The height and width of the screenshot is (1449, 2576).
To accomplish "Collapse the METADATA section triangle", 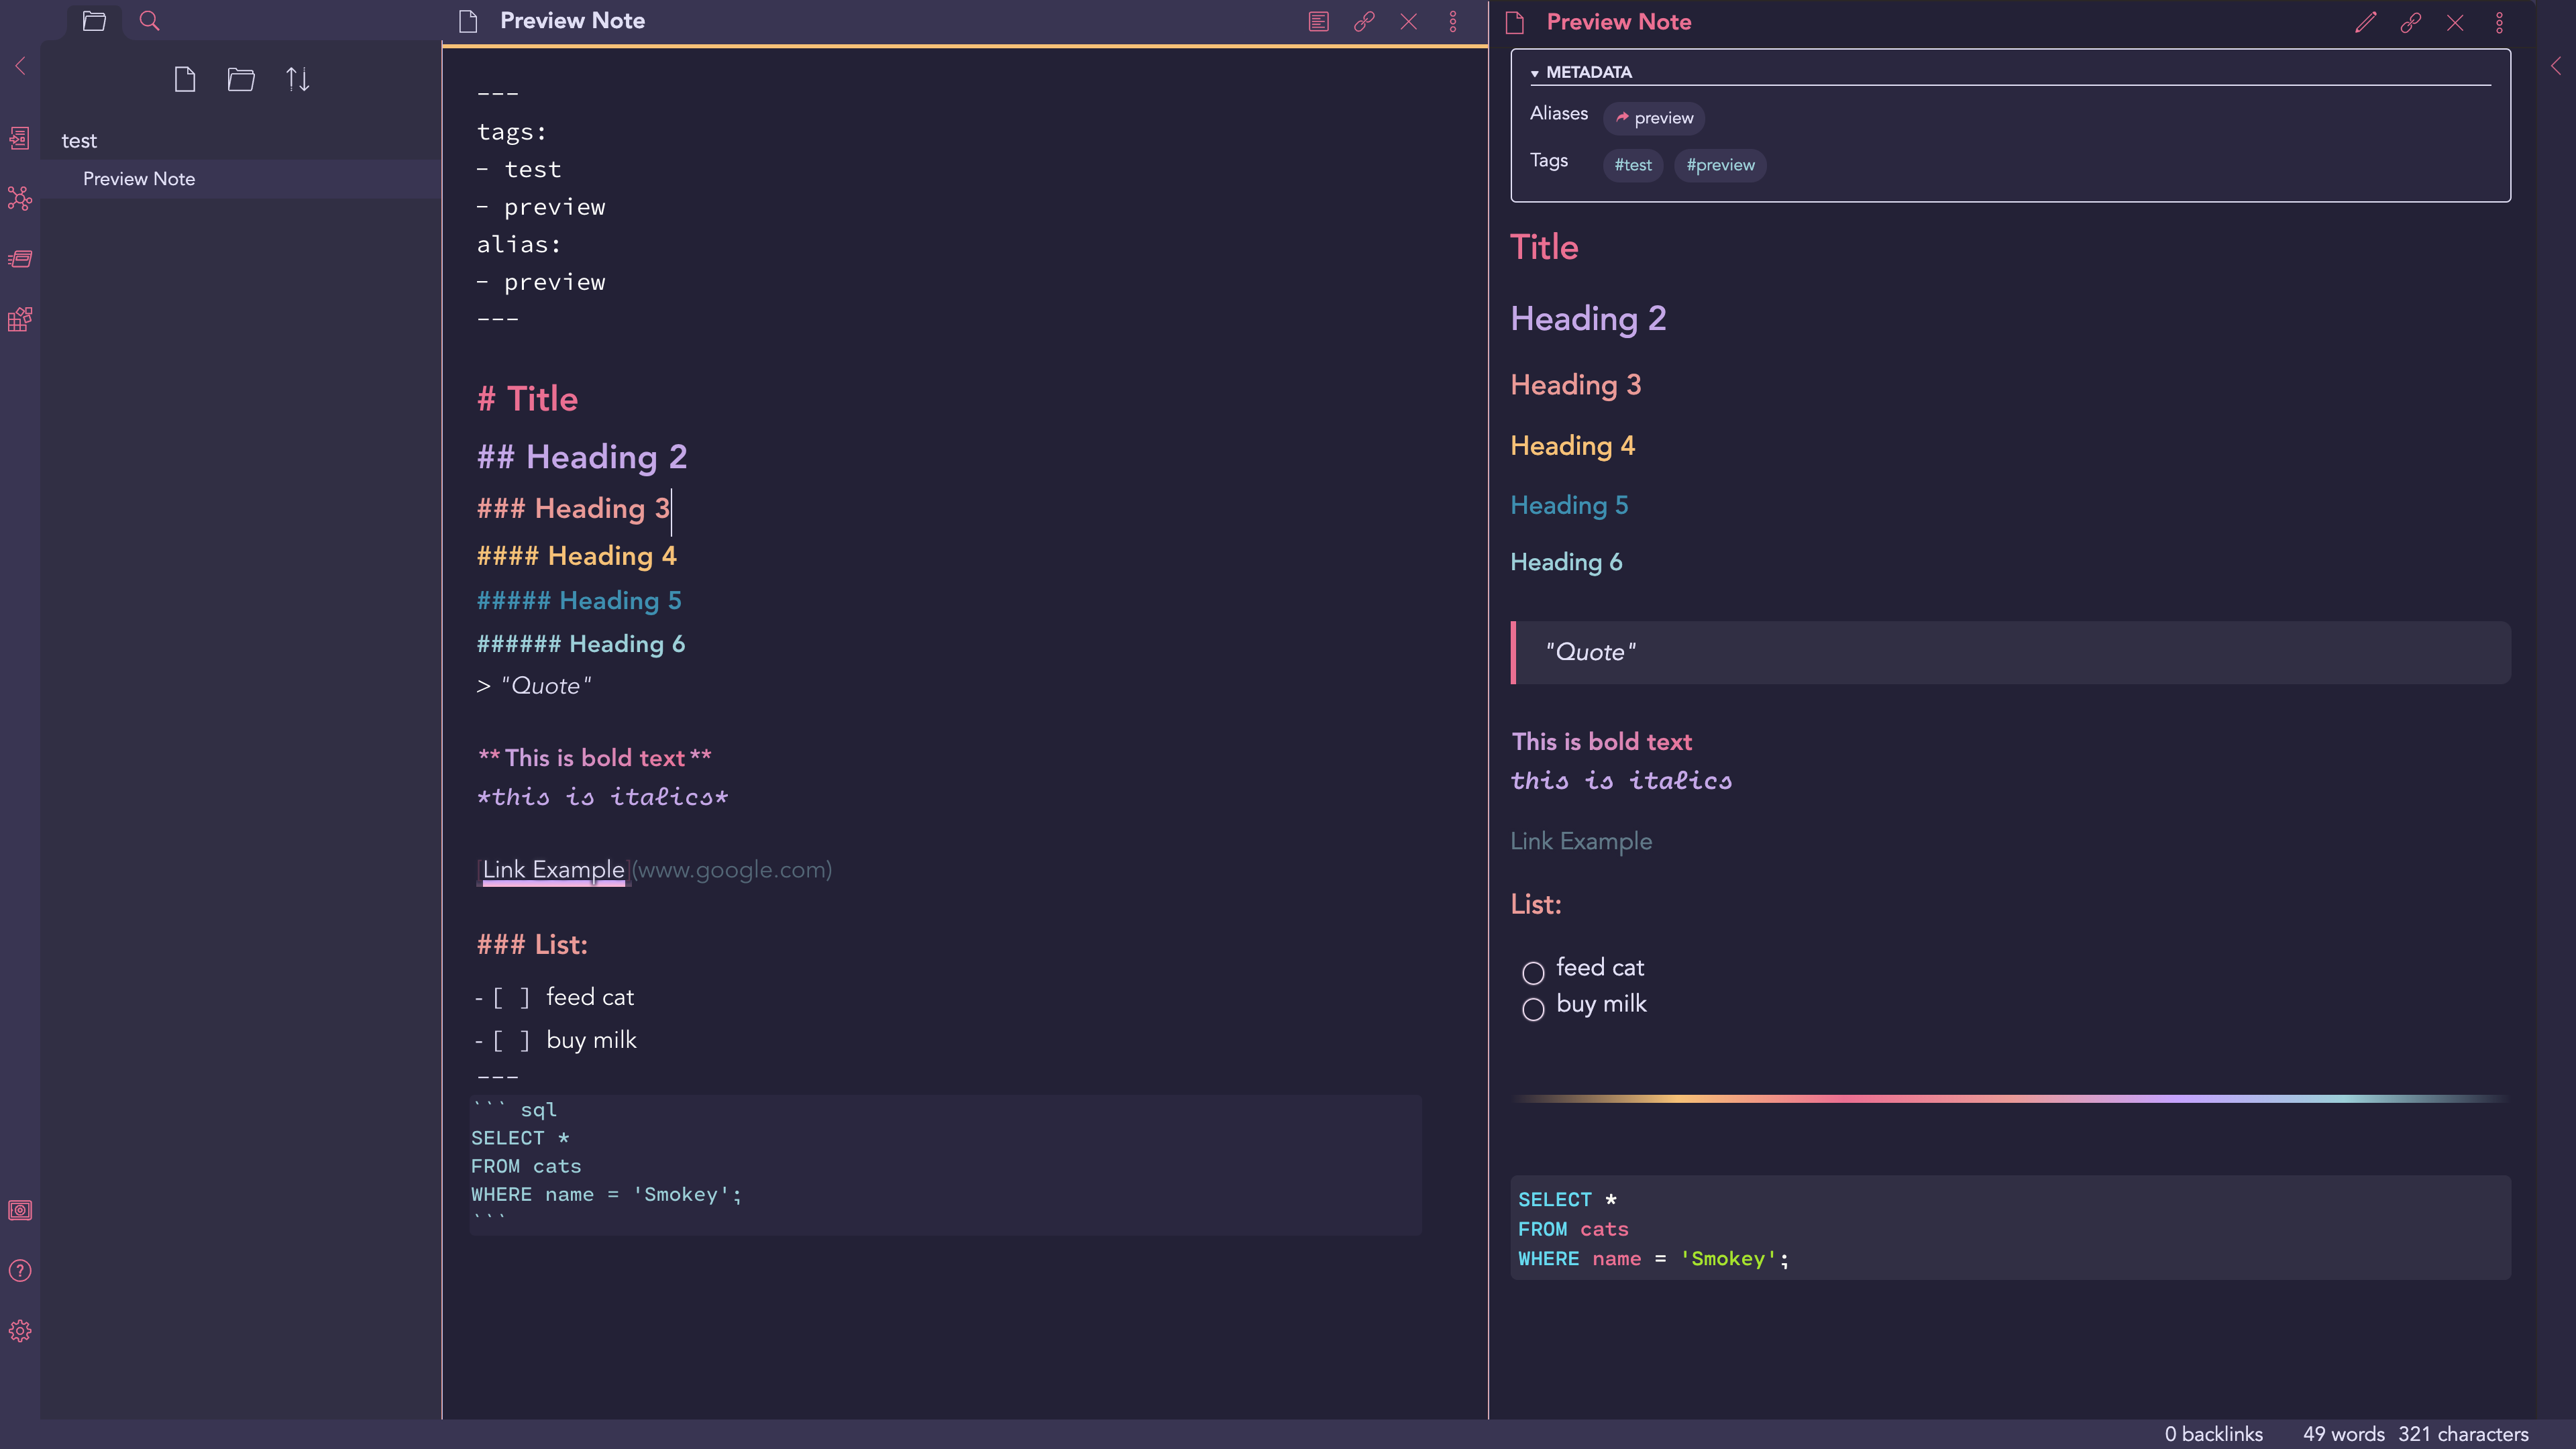I will pyautogui.click(x=1534, y=73).
